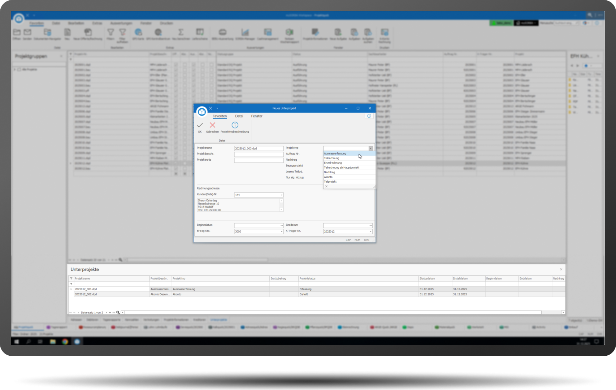This screenshot has height=390, width=616.
Task: Click the red Abbrechen cancel icon
Action: click(x=212, y=125)
